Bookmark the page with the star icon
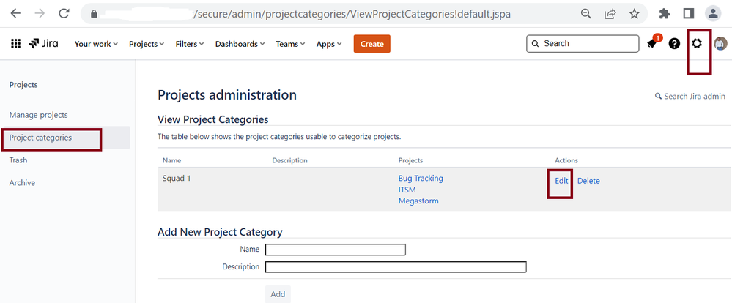732x303 pixels. pyautogui.click(x=634, y=13)
